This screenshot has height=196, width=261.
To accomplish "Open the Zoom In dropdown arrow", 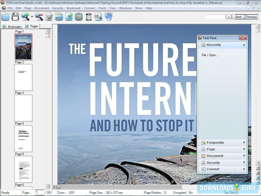I will [32, 17].
